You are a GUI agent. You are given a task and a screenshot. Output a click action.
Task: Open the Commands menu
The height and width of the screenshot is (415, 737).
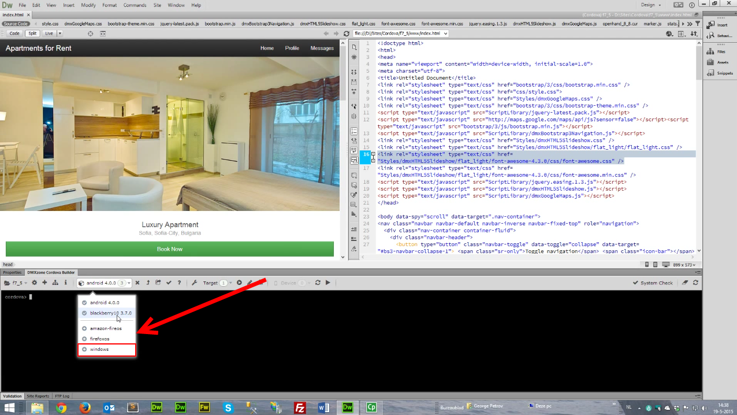[135, 5]
